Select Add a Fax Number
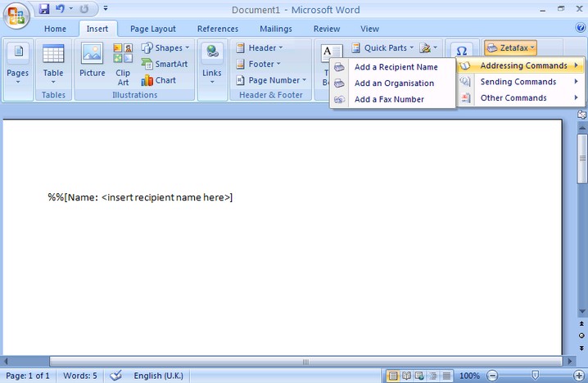This screenshot has height=383, width=588. coord(392,99)
